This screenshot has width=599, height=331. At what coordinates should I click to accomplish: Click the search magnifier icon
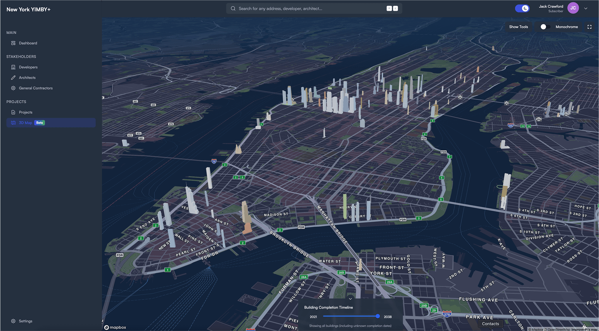[233, 8]
